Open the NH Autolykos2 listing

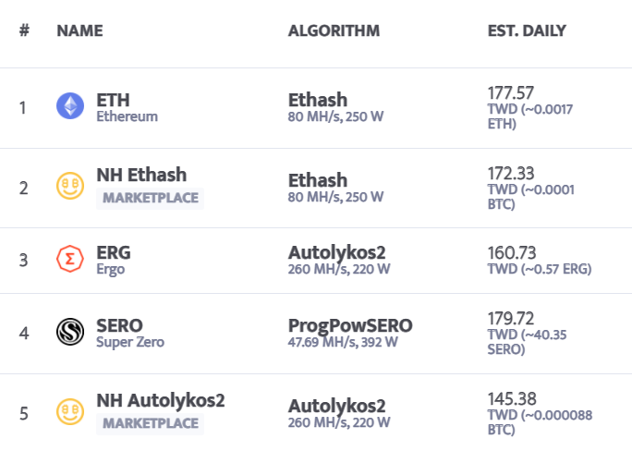point(161,400)
